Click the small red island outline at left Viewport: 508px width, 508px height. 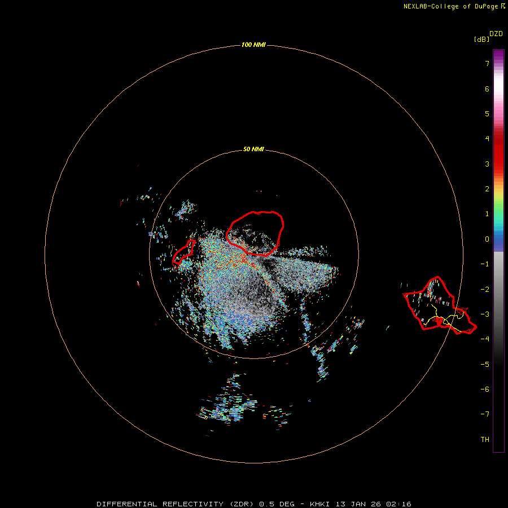(183, 252)
